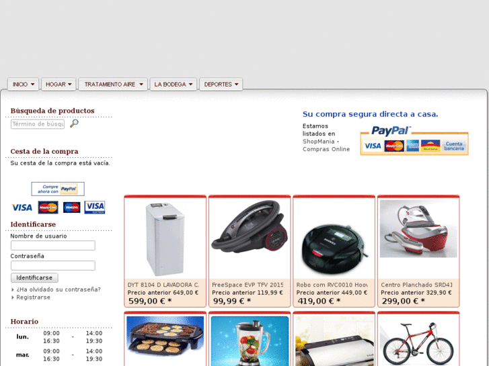
Task: Click the plain Visa logo in the sidebar
Action: 22,208
